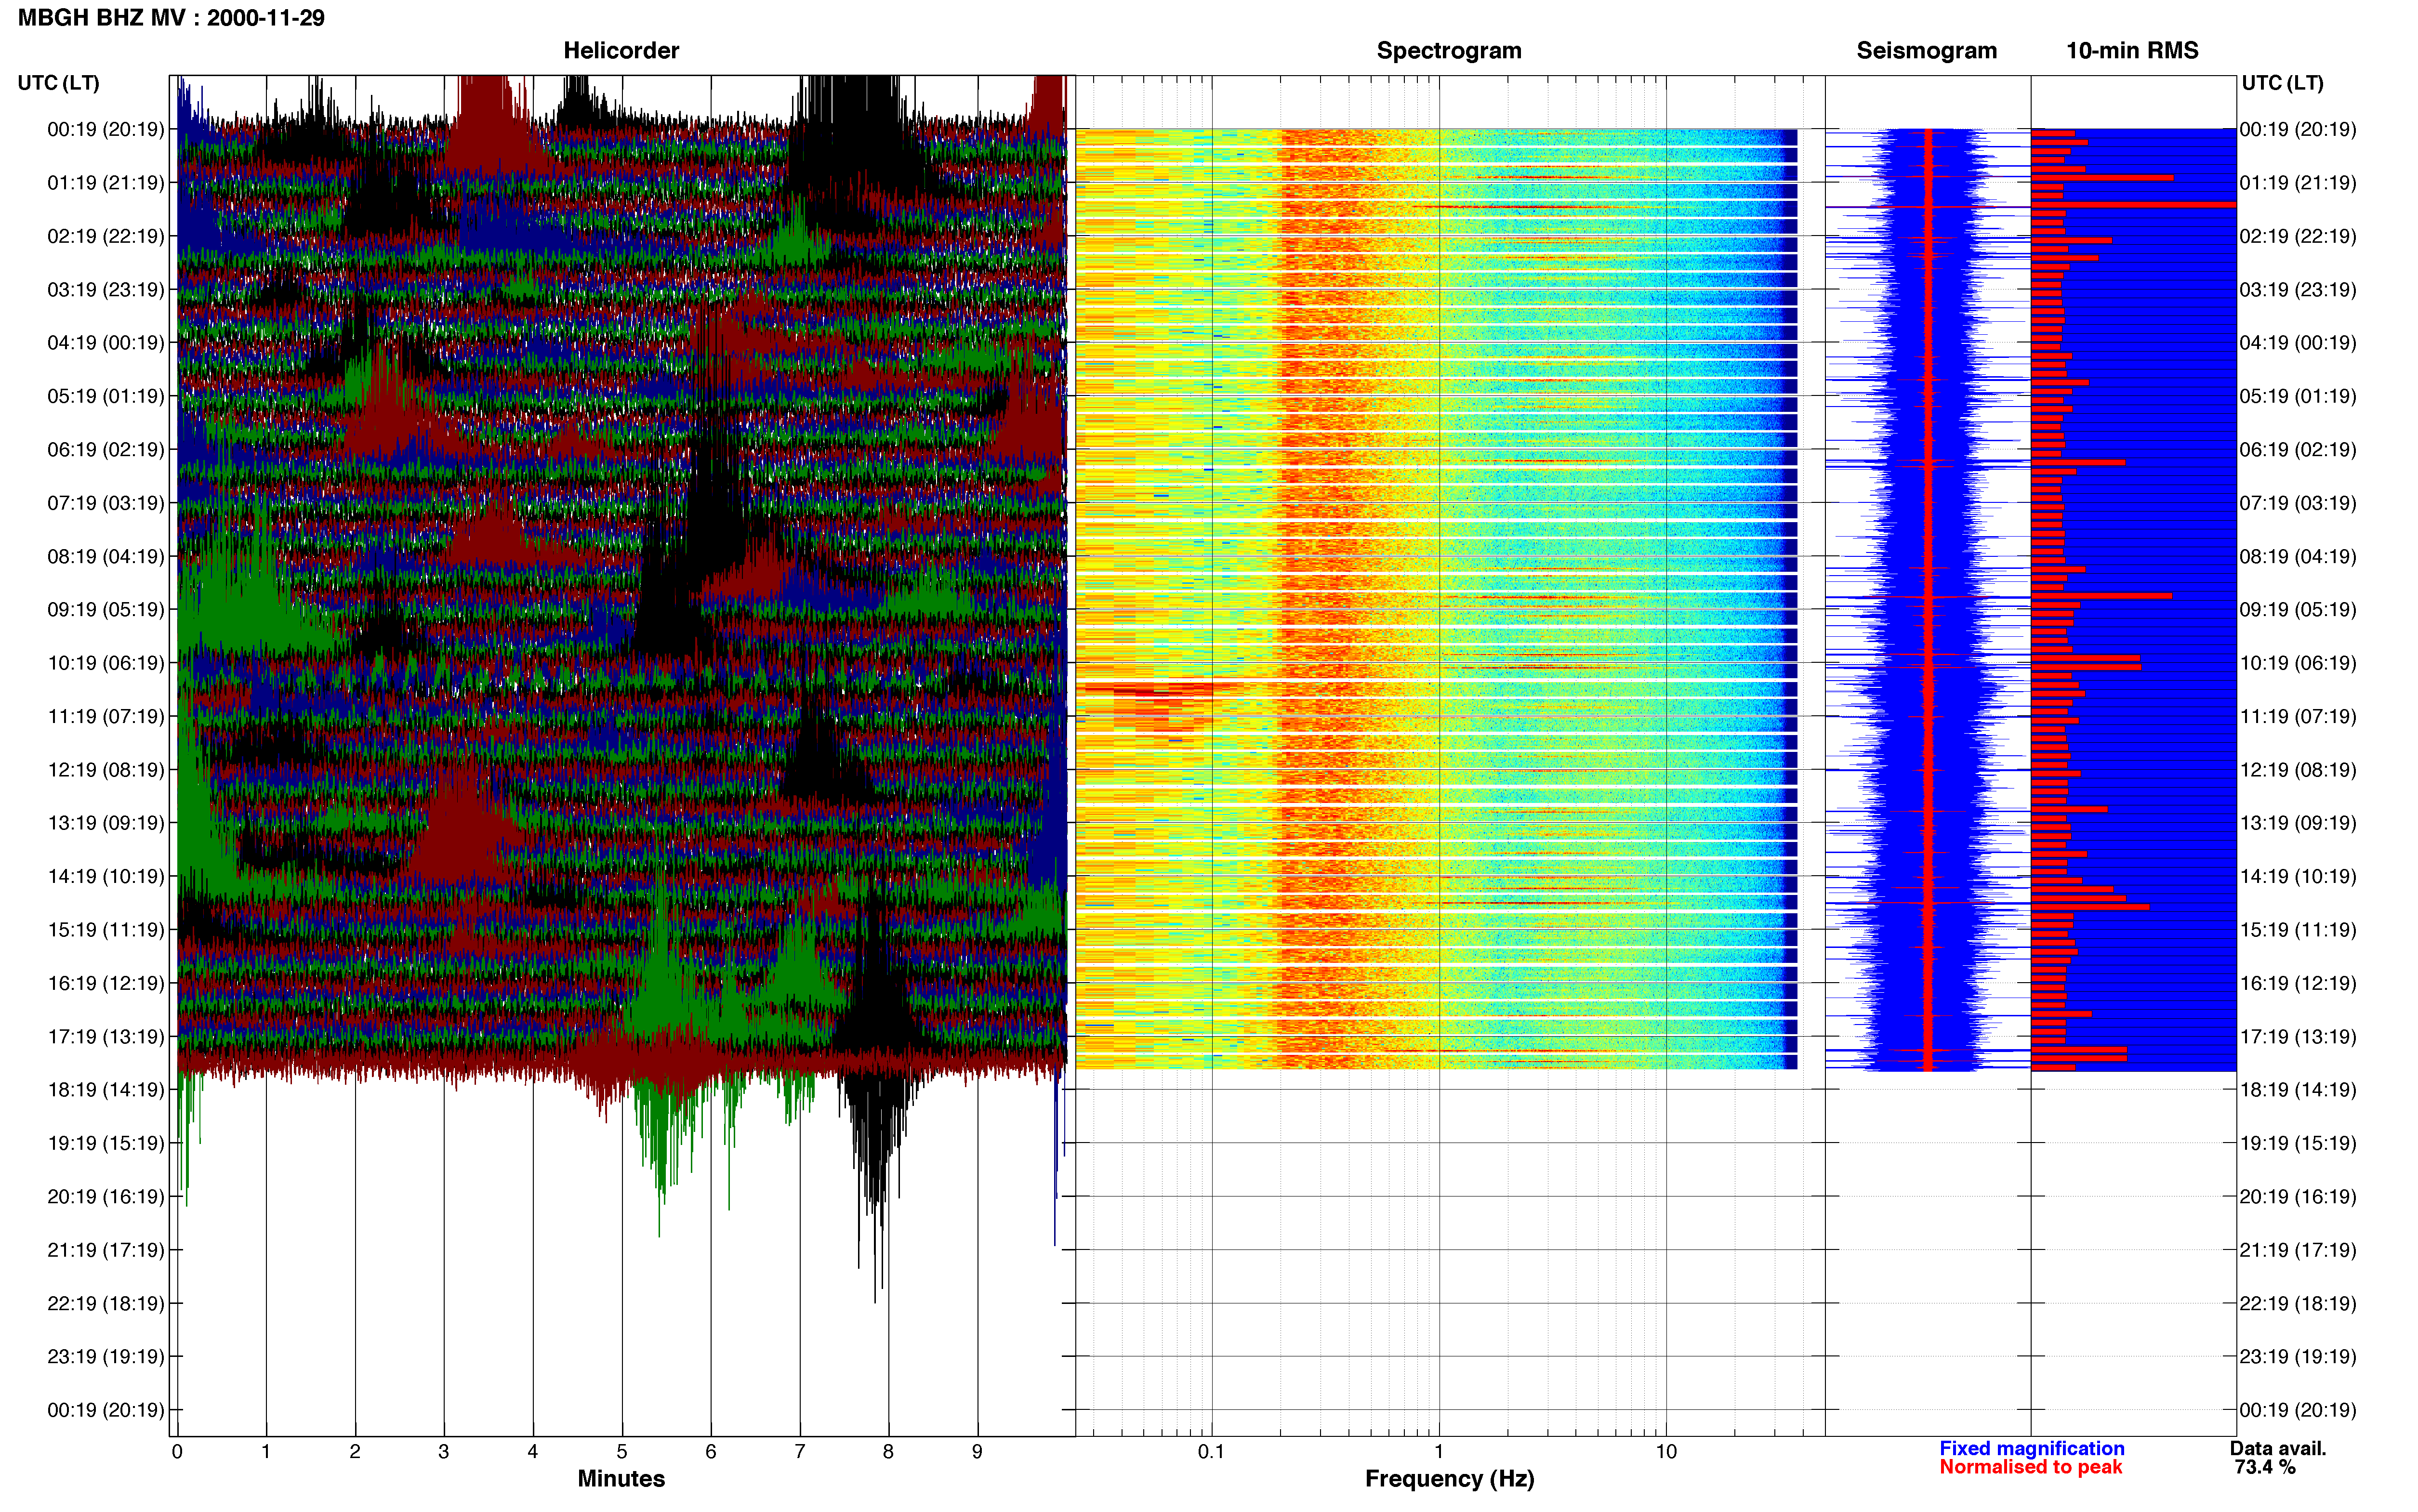Click the left time label '16:19 (12:19)'
Screen dimensions: 2418x1512
pyautogui.click(x=106, y=983)
